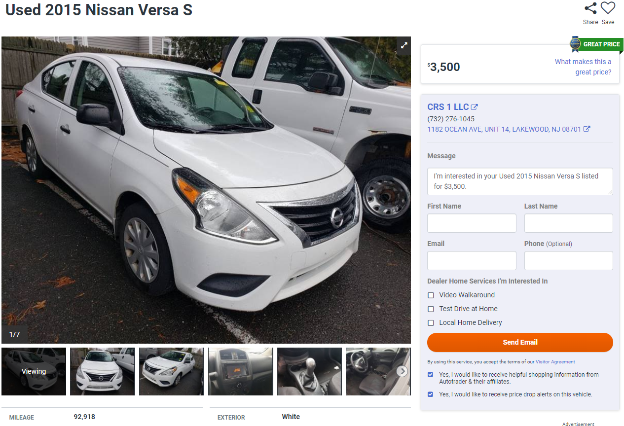Click the Share icon
Viewport: 624px width, 426px height.
coord(590,8)
